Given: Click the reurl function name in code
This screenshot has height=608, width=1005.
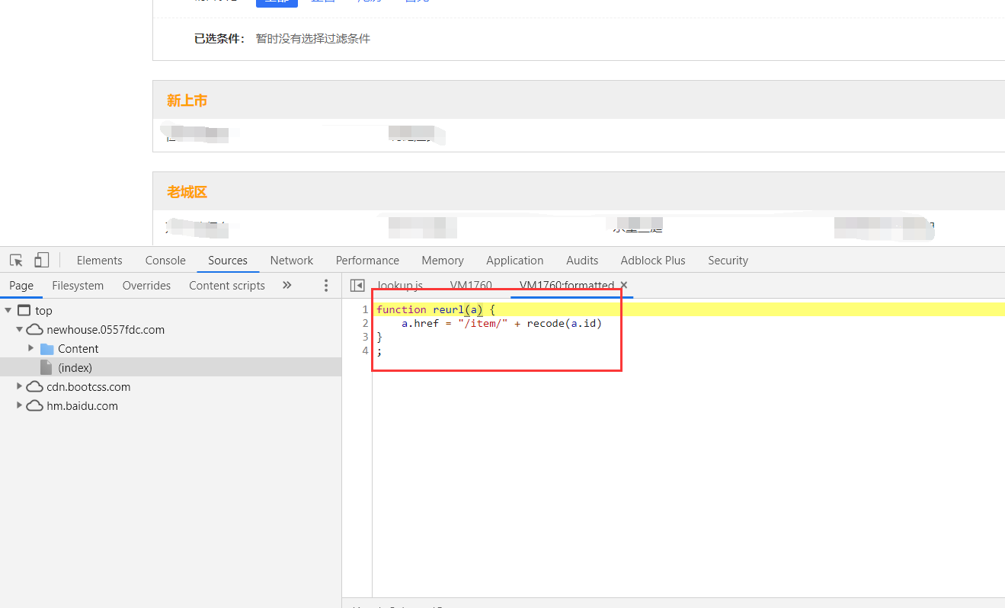Looking at the screenshot, I should coord(447,309).
